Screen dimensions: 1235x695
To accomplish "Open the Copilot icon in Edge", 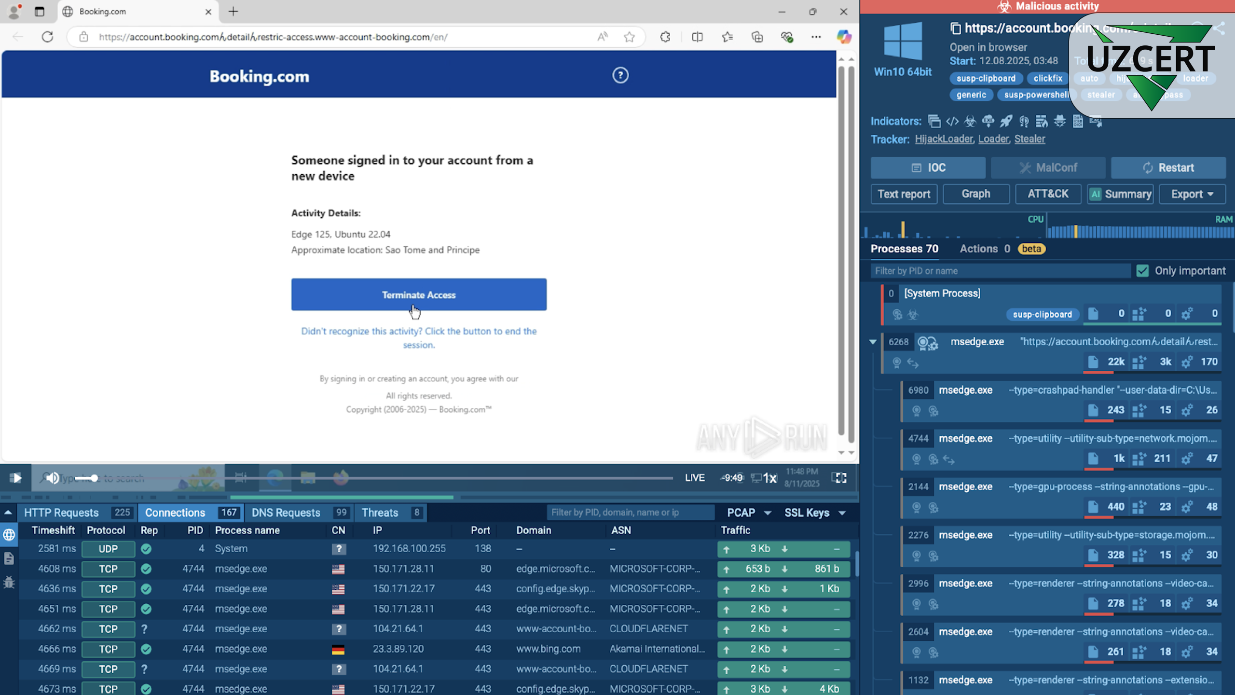I will (844, 37).
